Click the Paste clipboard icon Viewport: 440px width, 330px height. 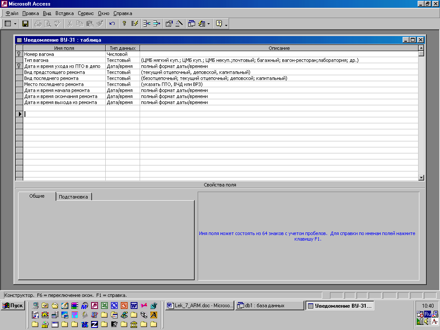click(89, 24)
